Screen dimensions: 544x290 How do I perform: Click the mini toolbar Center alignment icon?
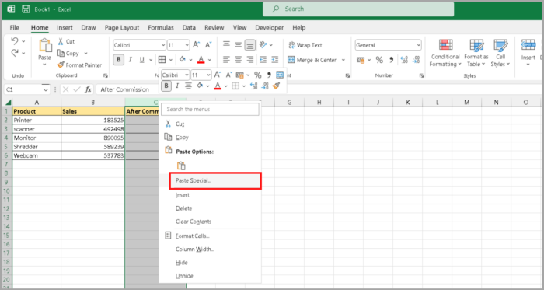pos(188,86)
